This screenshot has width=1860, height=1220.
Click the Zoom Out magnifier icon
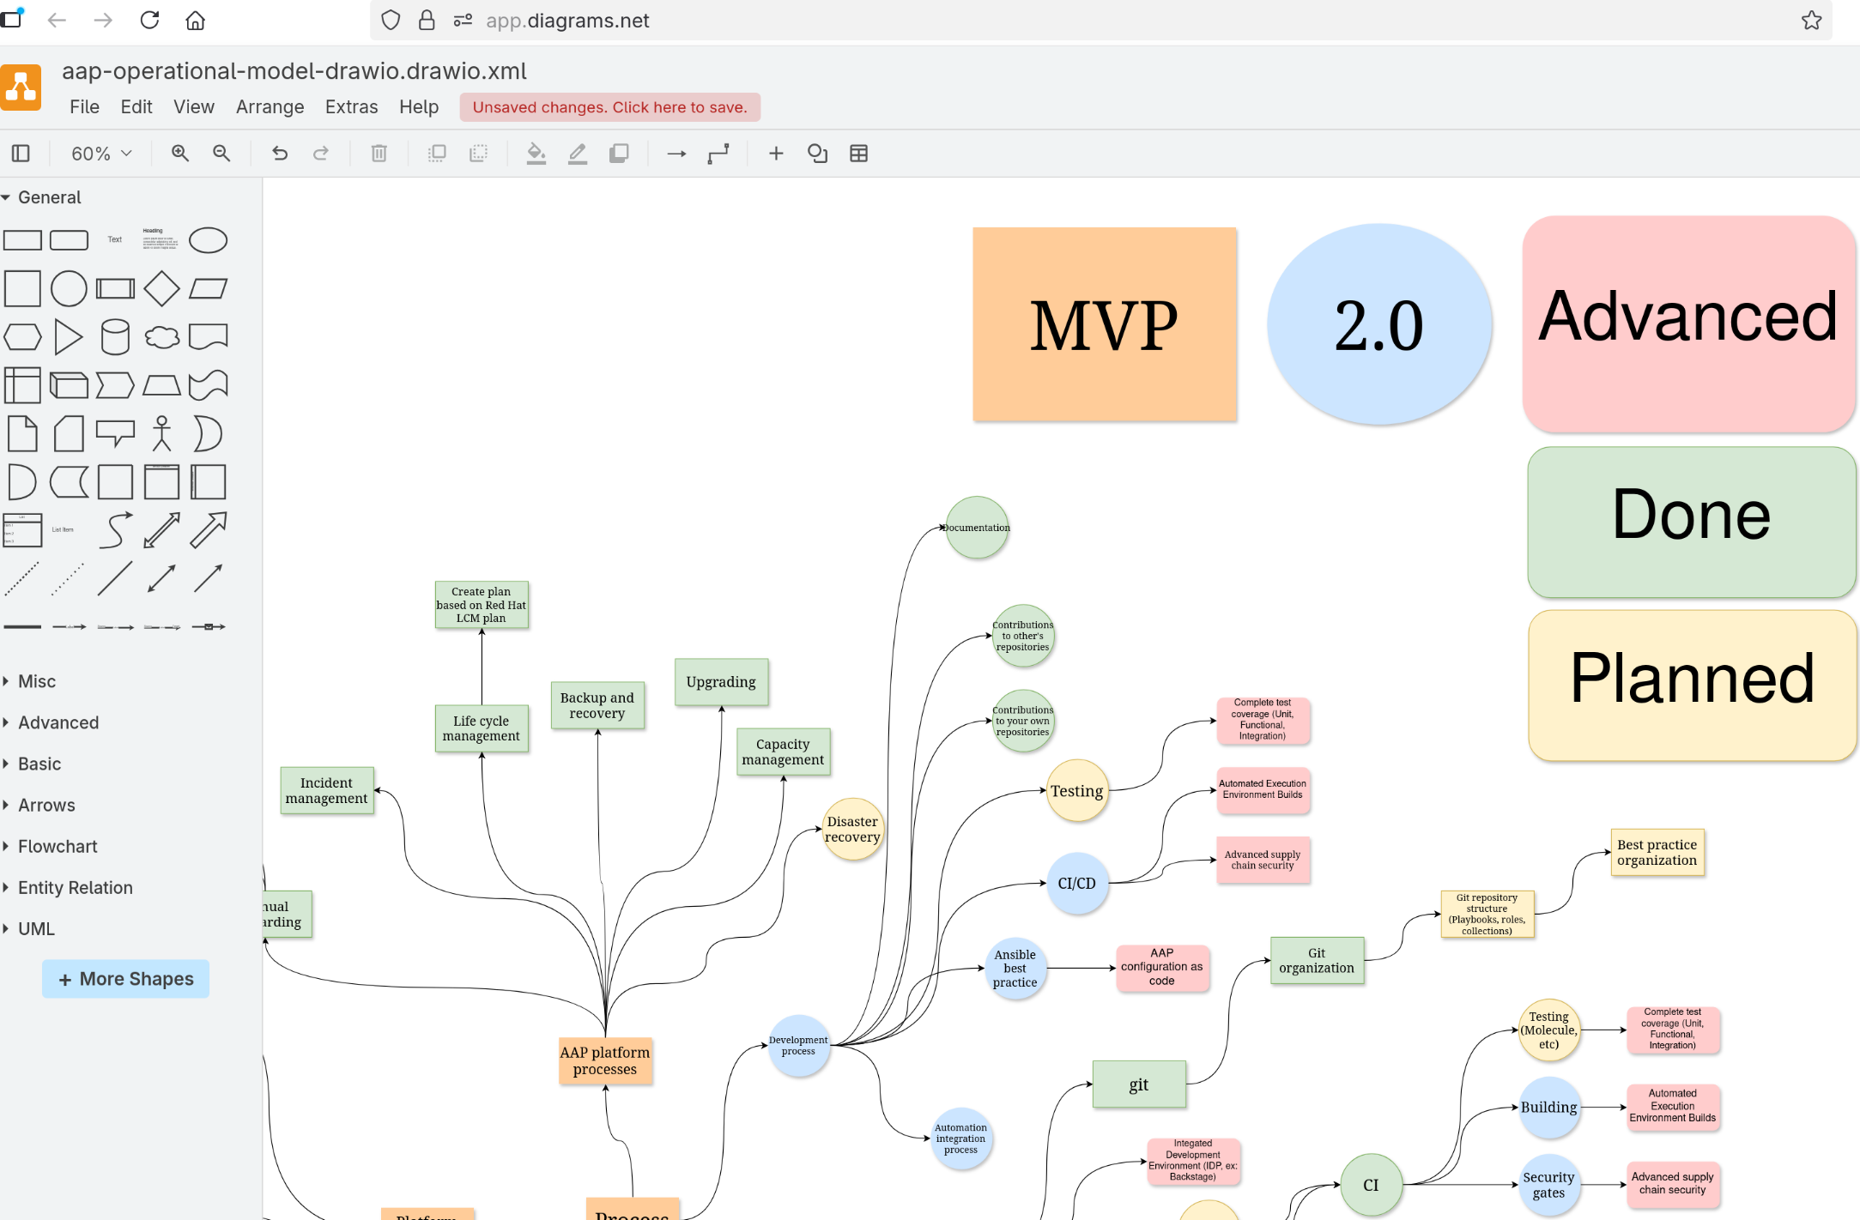[x=221, y=154]
